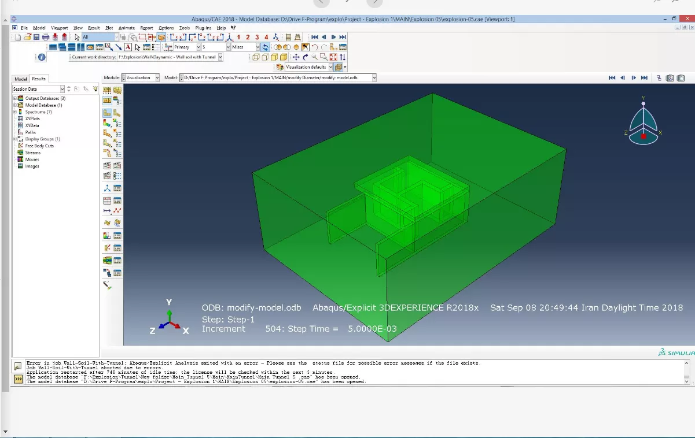Click the Create Text annotation 'A' icon

[128, 47]
